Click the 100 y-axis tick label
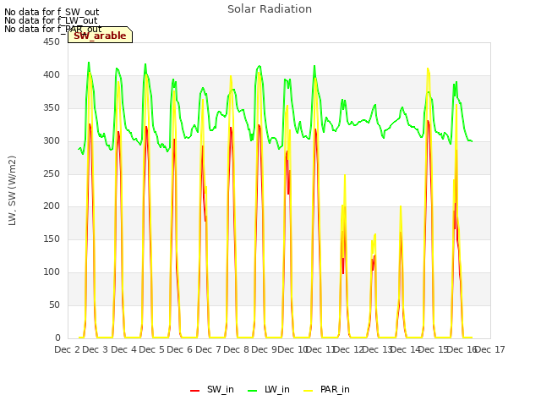This screenshot has height=406, width=541. 52,272
